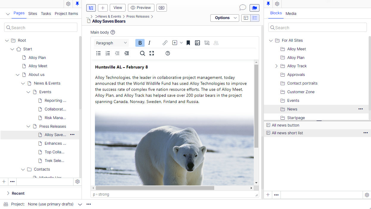The width and height of the screenshot is (371, 209).
Task: Open page tree gadget settings gear
Action: click(77, 181)
